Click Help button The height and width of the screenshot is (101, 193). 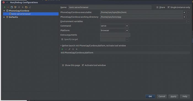(x=185, y=96)
